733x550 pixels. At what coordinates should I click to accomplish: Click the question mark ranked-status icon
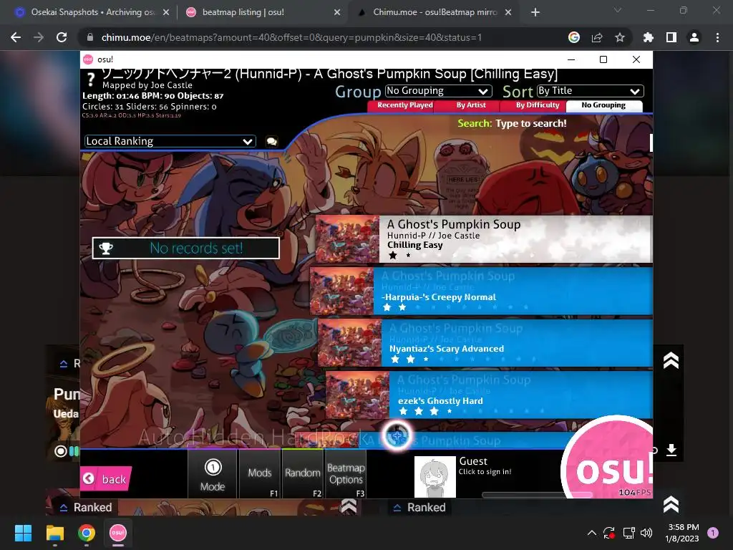point(91,79)
